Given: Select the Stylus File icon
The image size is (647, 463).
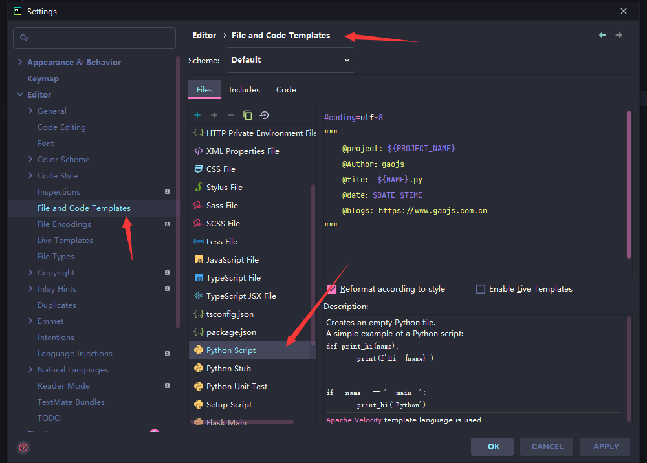Looking at the screenshot, I should (x=199, y=187).
